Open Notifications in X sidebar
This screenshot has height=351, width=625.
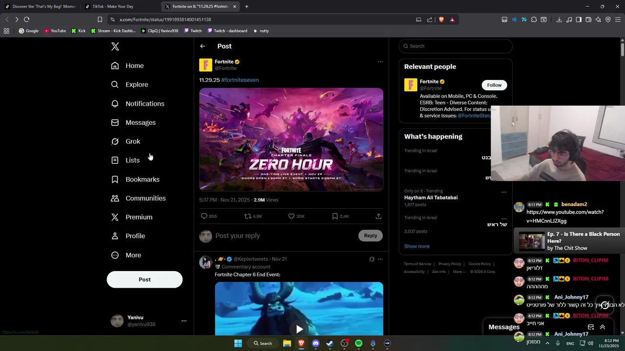(x=138, y=103)
